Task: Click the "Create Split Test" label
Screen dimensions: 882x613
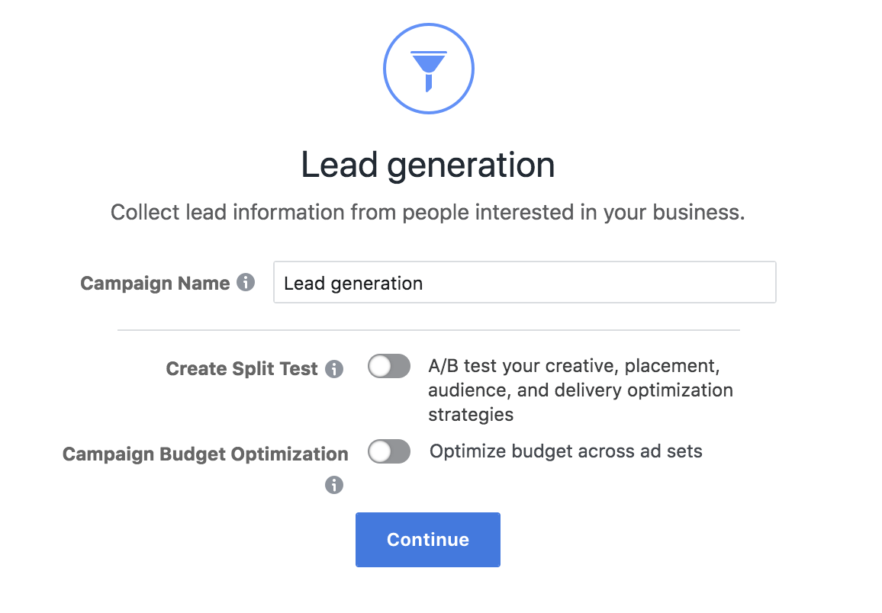Action: coord(242,369)
